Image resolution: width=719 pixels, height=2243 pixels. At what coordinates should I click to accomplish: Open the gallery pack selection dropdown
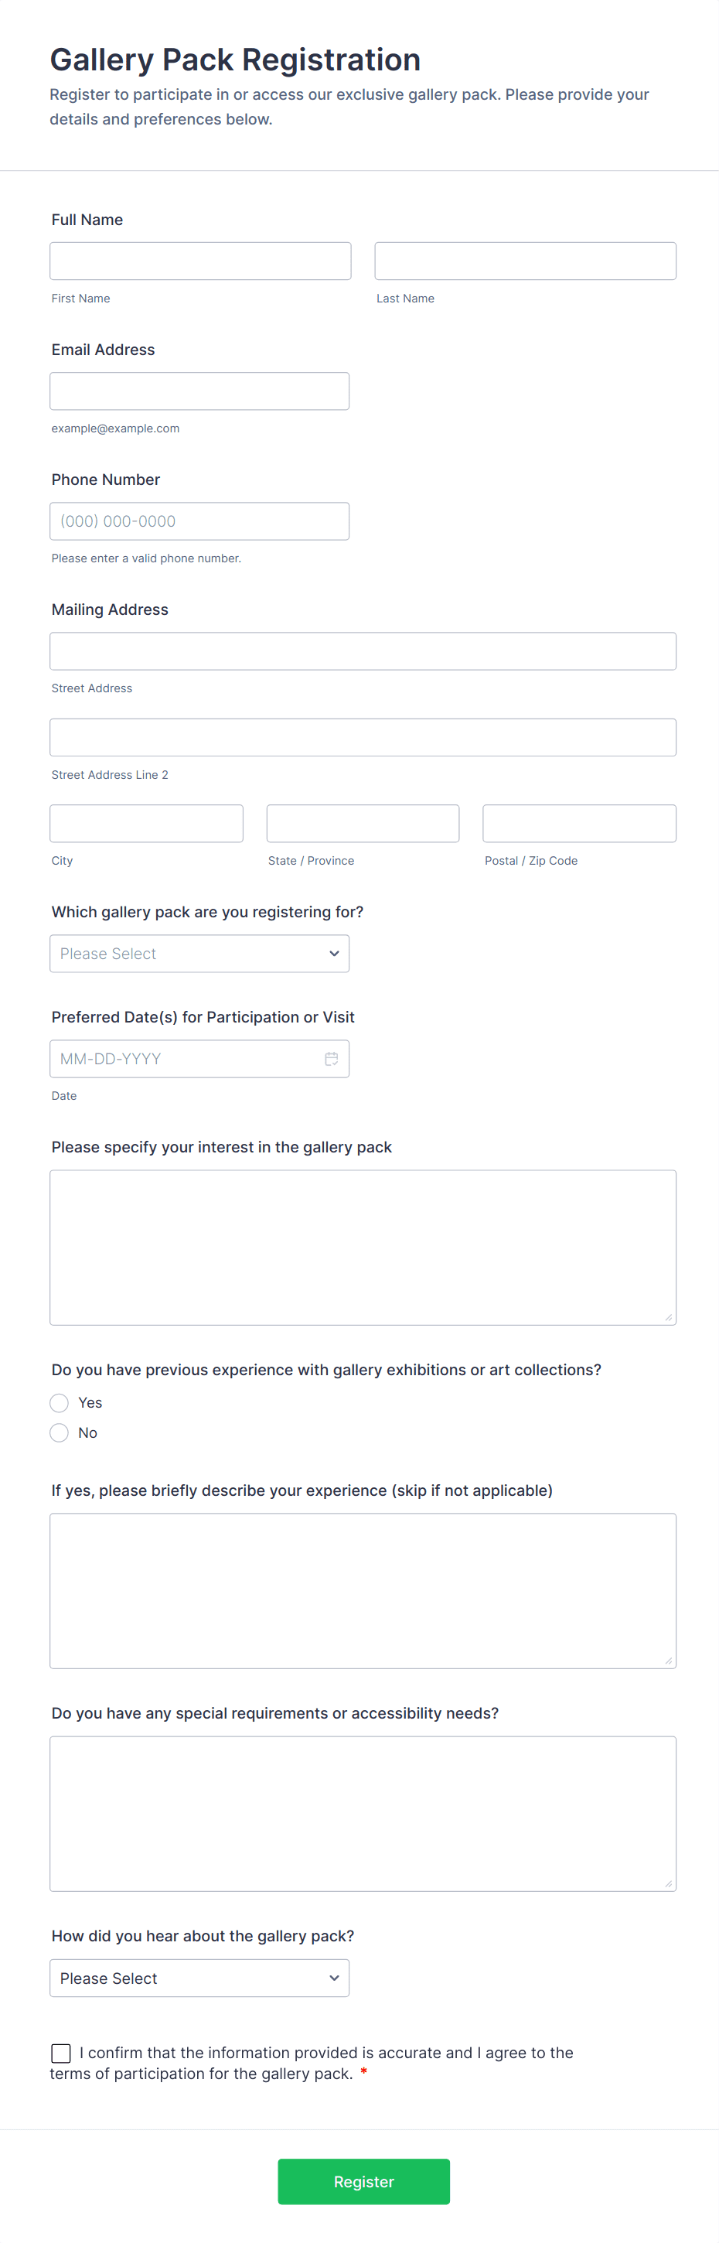[x=199, y=954]
